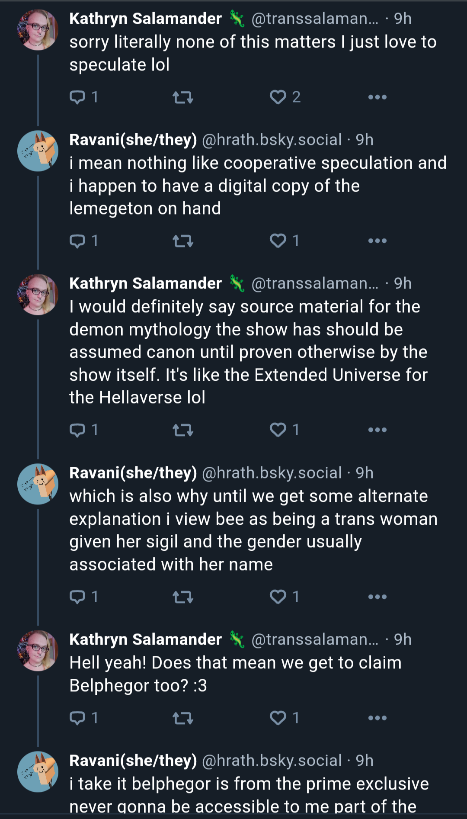This screenshot has height=819, width=467.
Task: Open more options on 'lemegeton' post
Action: [x=377, y=241]
